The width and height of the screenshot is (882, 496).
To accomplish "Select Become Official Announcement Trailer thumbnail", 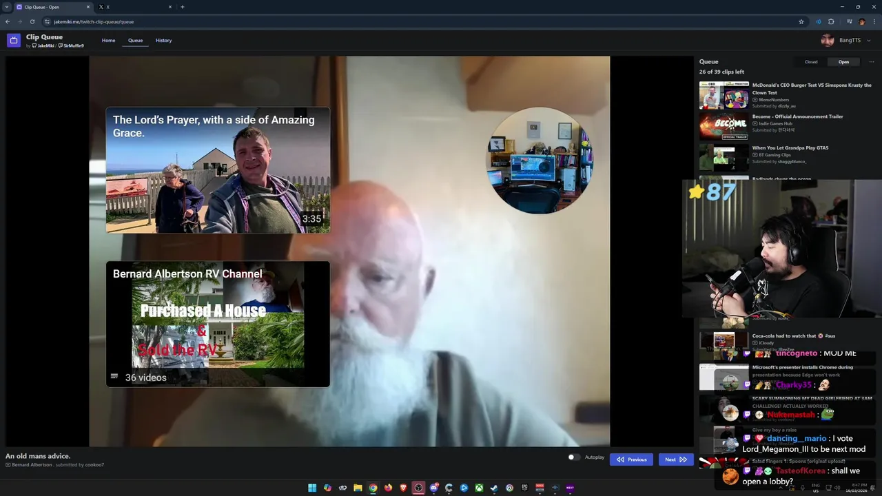I will tap(724, 126).
